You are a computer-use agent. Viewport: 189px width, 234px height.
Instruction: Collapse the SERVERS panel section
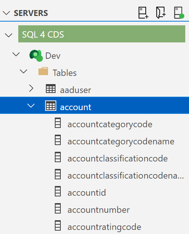click(x=6, y=13)
